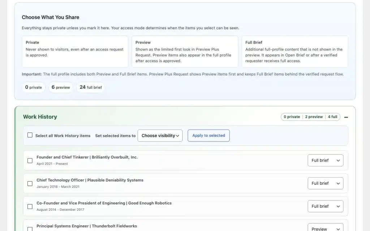Tick checkbox for Co-Founder and Vice President row
The width and height of the screenshot is (370, 231).
pyautogui.click(x=30, y=206)
